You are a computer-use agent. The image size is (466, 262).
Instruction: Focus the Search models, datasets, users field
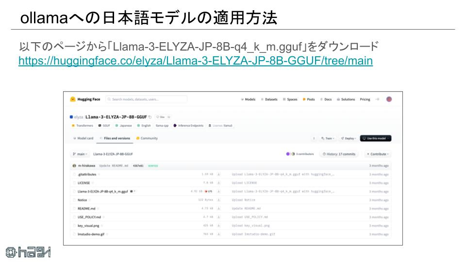click(x=146, y=99)
